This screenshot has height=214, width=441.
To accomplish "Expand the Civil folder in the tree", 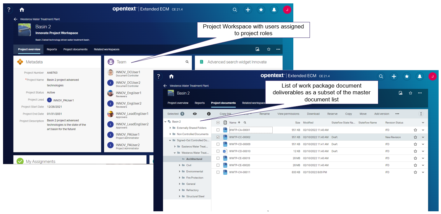I will pos(180,165).
